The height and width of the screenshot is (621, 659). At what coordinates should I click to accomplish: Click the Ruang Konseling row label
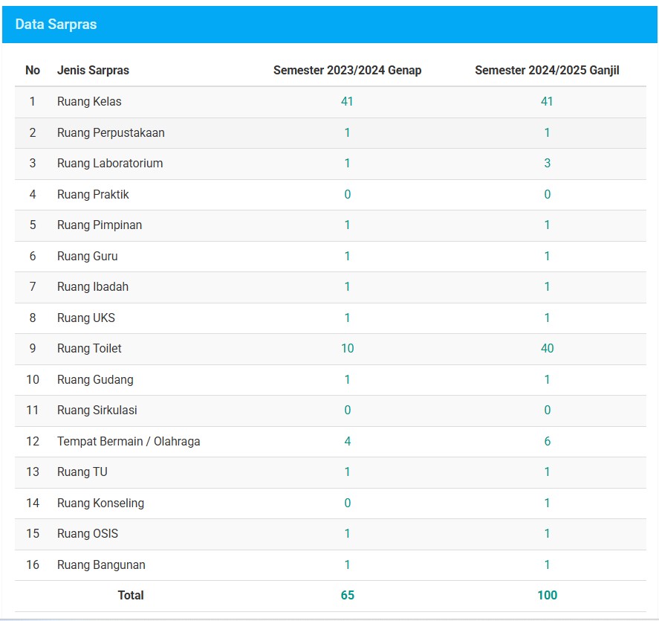coord(100,503)
